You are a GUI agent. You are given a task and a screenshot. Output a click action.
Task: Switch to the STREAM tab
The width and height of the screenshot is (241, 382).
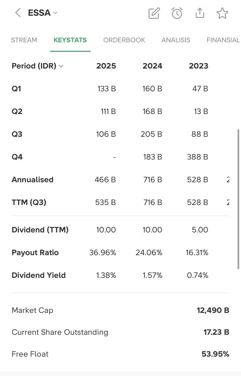[x=24, y=40]
